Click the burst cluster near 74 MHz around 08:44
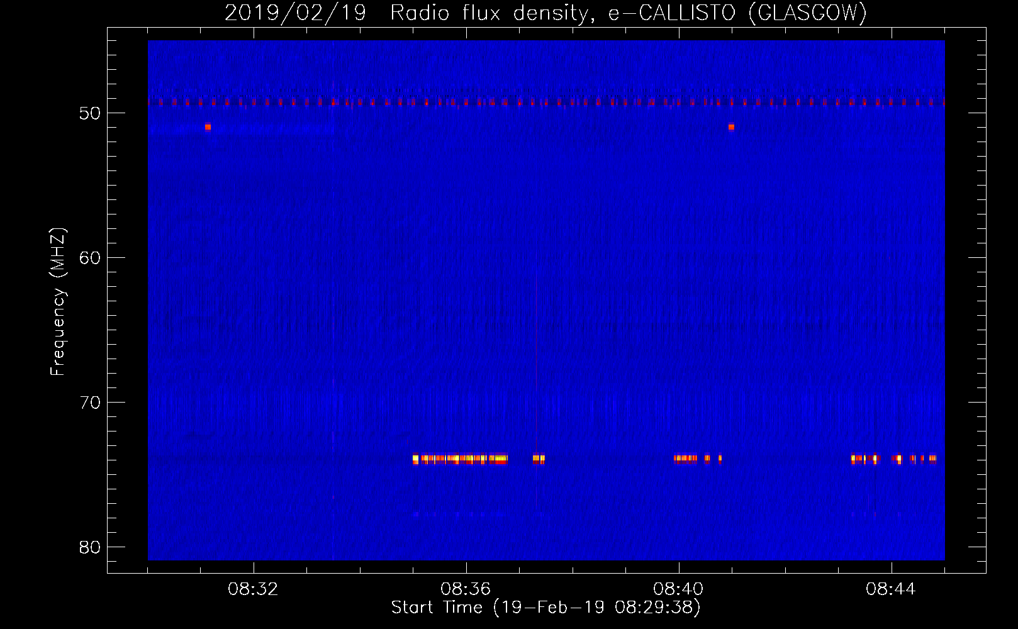Screen dimensions: 1018x629 pyautogui.click(x=893, y=459)
